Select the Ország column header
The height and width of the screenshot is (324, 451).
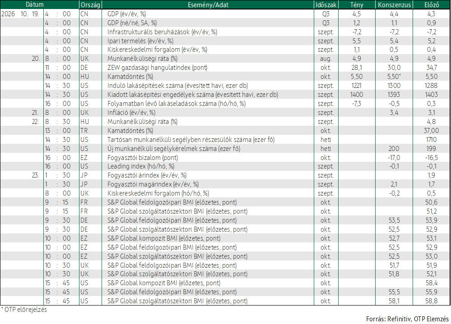point(90,5)
